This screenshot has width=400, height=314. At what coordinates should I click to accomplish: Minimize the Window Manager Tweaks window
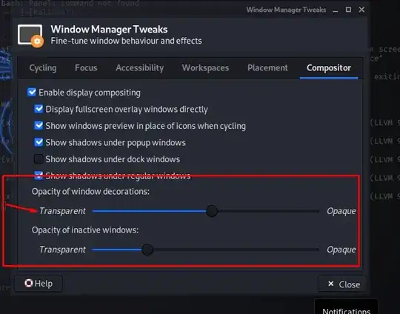[x=336, y=10]
